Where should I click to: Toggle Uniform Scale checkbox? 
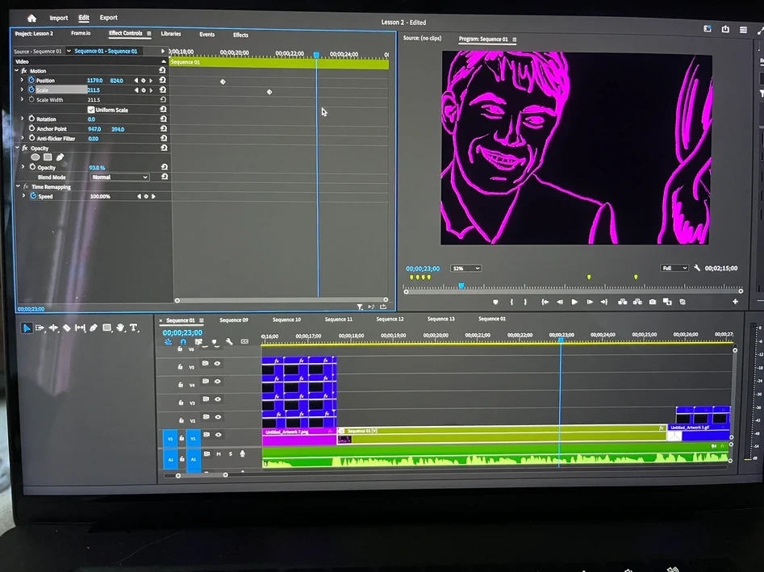click(x=91, y=110)
